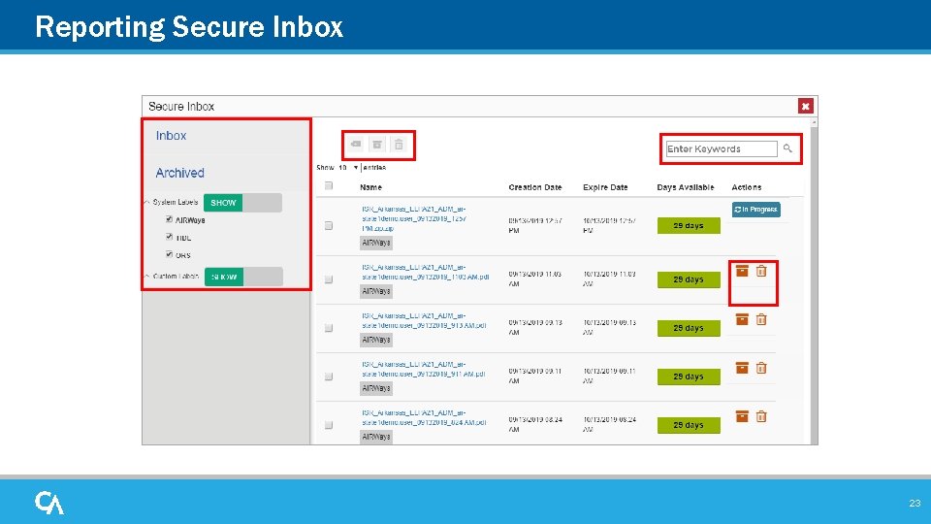Open the 11:03 AM pdf report link
Image resolution: width=931 pixels, height=524 pixels.
[426, 272]
